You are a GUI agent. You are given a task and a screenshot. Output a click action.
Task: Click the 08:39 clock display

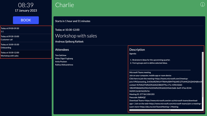click(26, 5)
